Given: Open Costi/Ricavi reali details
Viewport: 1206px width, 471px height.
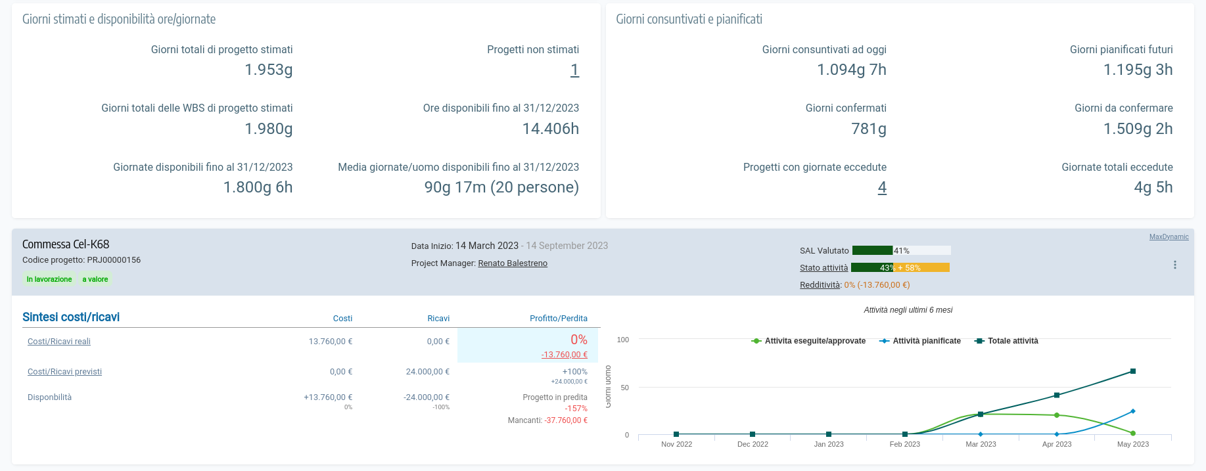Looking at the screenshot, I should tap(59, 342).
